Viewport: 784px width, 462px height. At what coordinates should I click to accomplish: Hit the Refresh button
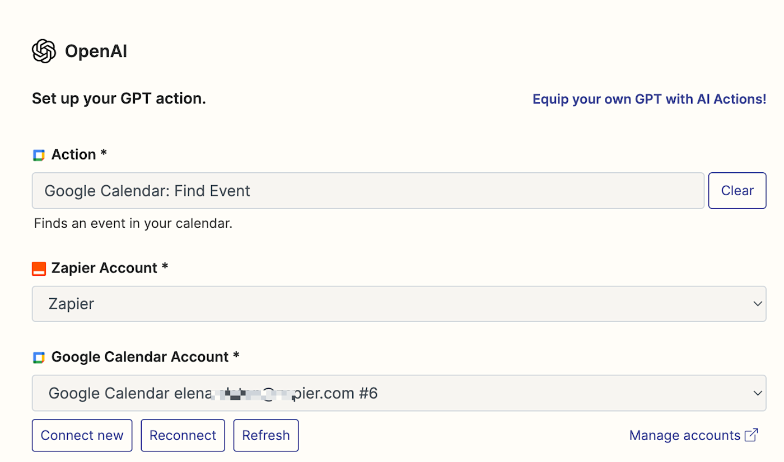tap(266, 435)
